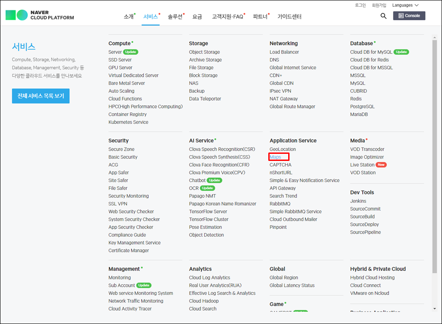The width and height of the screenshot is (442, 324).
Task: Open Certificate Manager link
Action: coord(129,250)
